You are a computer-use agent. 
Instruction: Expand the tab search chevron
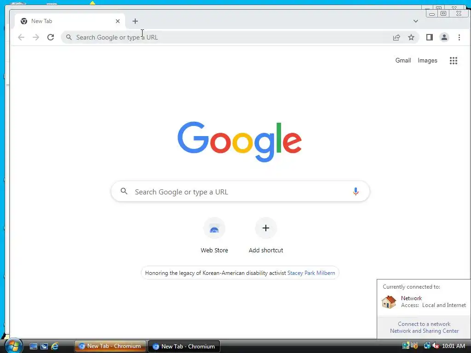click(x=416, y=21)
